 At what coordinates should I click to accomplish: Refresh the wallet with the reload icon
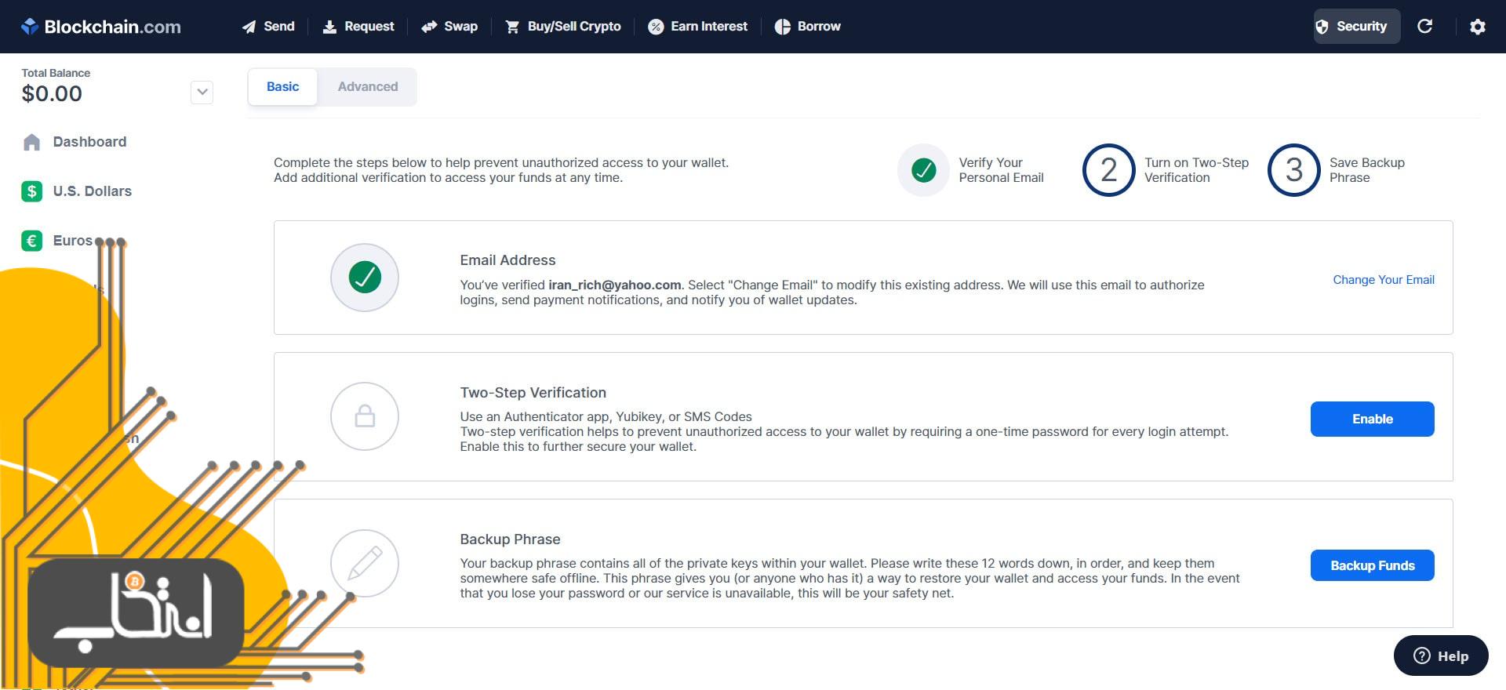1425,26
